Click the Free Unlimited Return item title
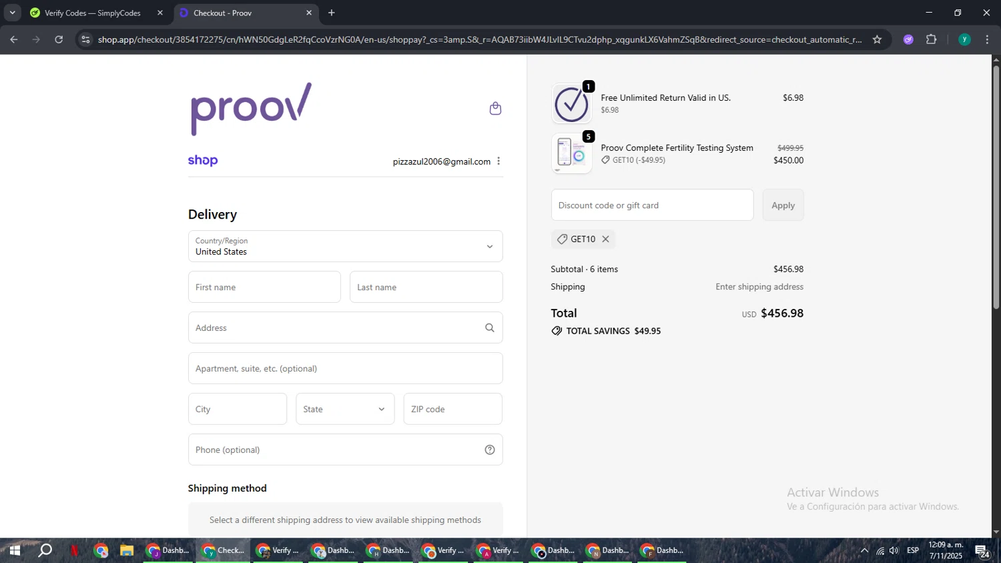This screenshot has height=563, width=1001. point(665,97)
